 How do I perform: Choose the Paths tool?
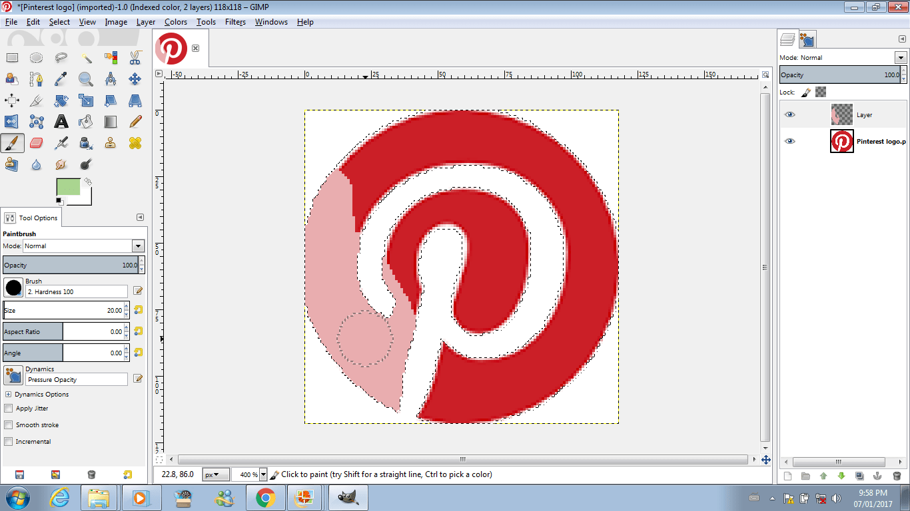(x=37, y=79)
